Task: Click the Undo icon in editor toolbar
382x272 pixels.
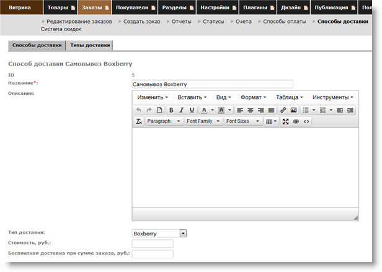Action: tap(139, 110)
